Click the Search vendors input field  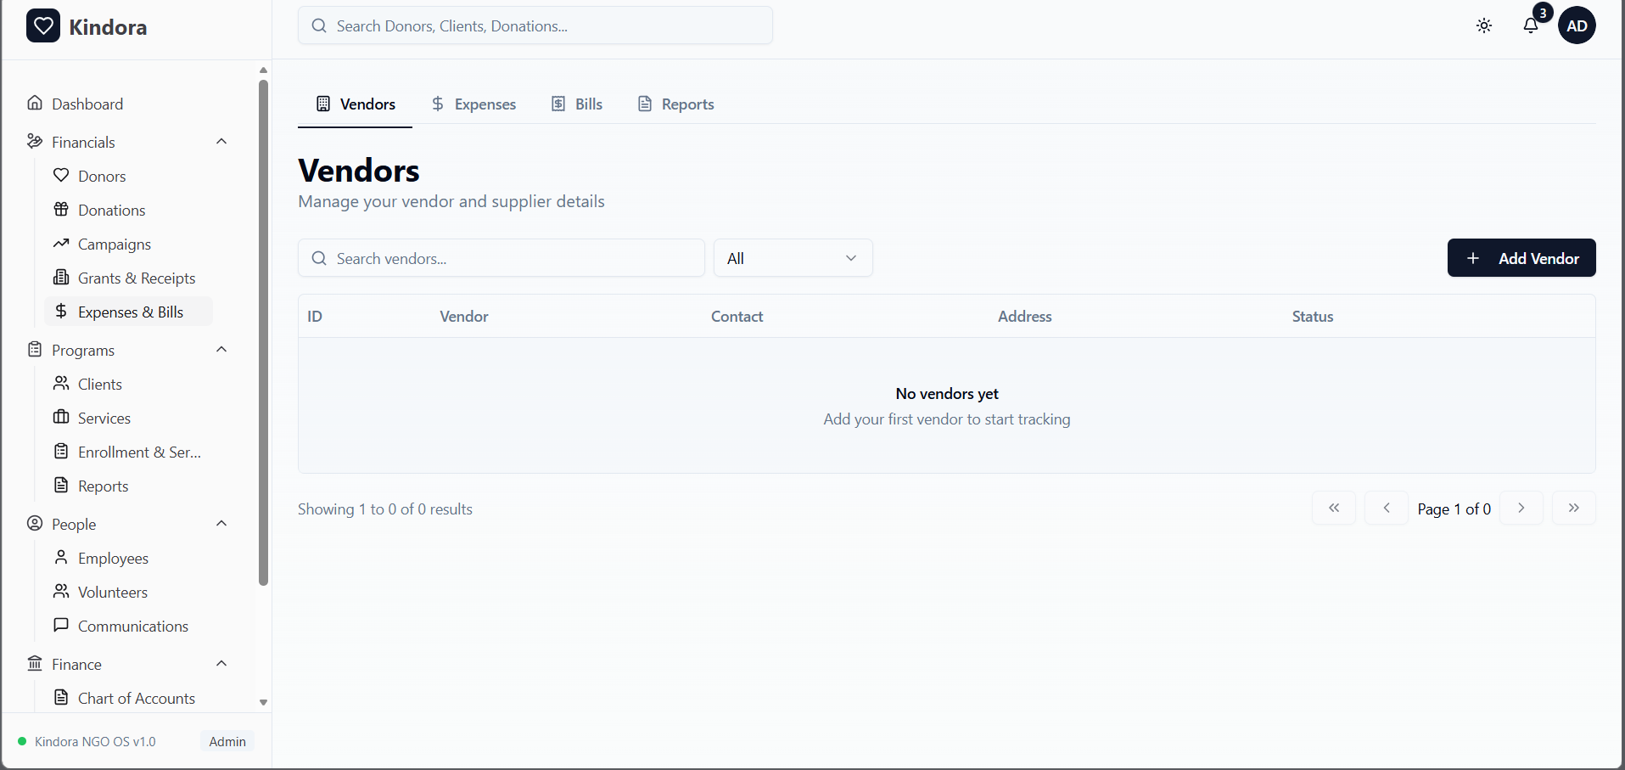tap(501, 258)
